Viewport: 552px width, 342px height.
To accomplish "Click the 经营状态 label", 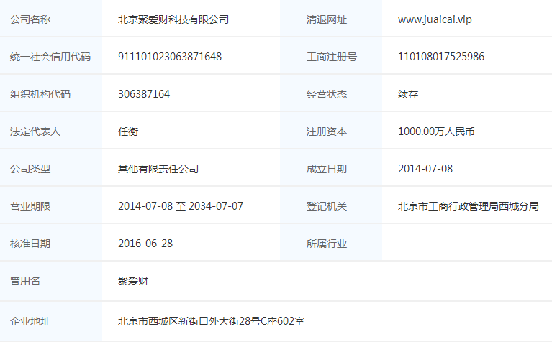I will [x=326, y=94].
